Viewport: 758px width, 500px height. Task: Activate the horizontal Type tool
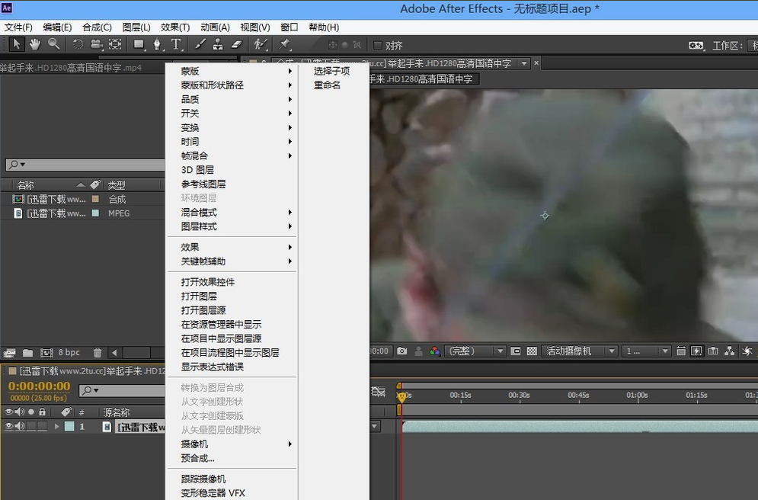tap(176, 44)
